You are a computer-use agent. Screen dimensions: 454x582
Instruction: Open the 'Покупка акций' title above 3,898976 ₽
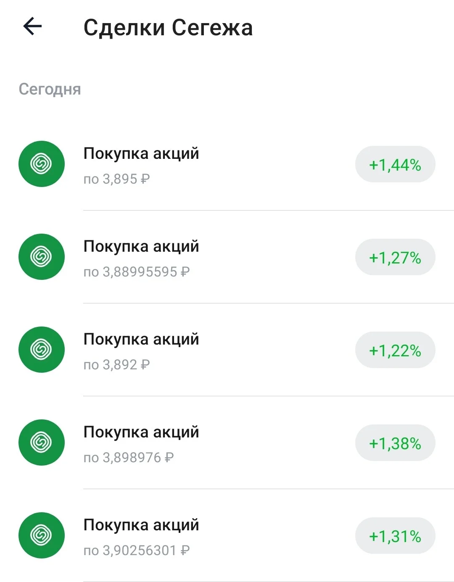coord(141,432)
